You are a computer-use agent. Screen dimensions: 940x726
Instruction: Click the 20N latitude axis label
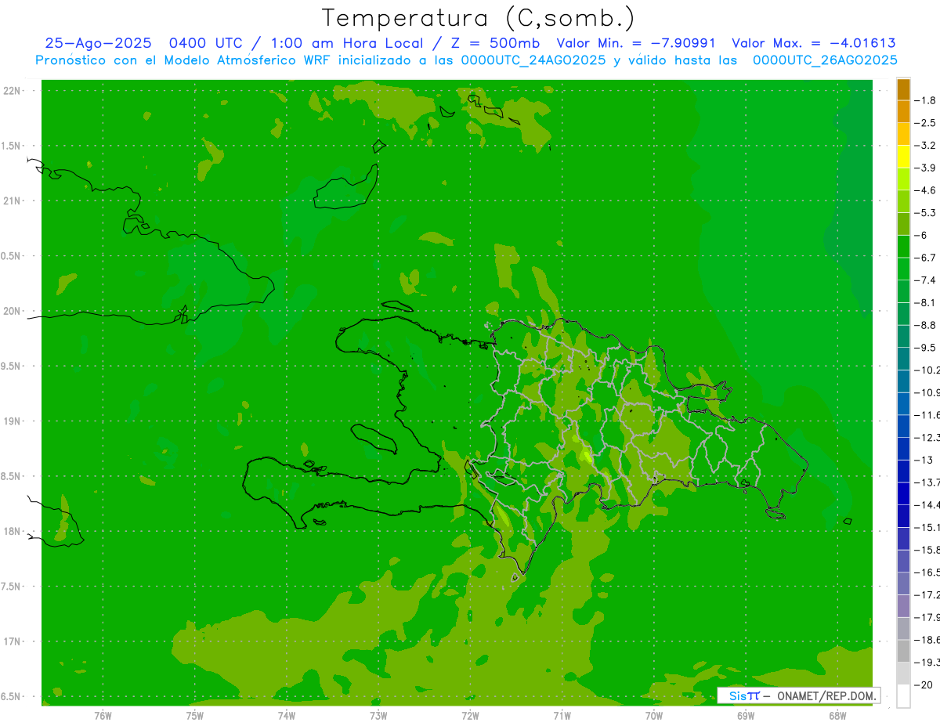11,311
